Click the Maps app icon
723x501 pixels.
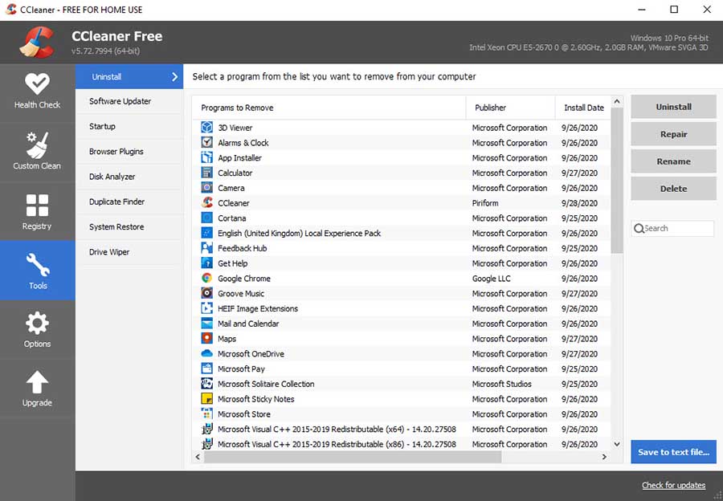207,338
